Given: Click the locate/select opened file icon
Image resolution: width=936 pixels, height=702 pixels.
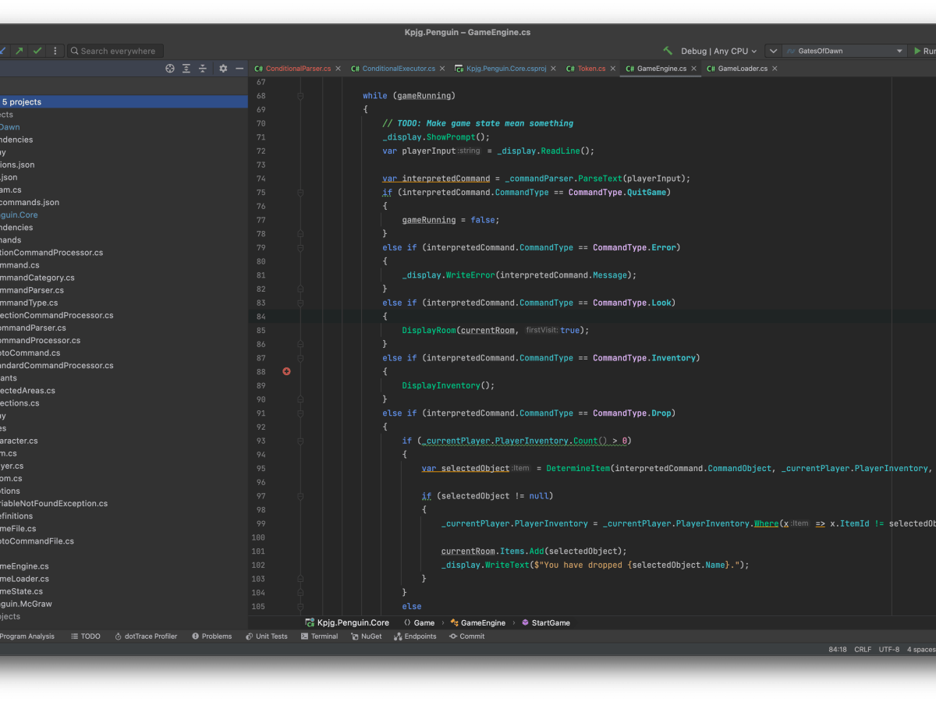Looking at the screenshot, I should 170,69.
